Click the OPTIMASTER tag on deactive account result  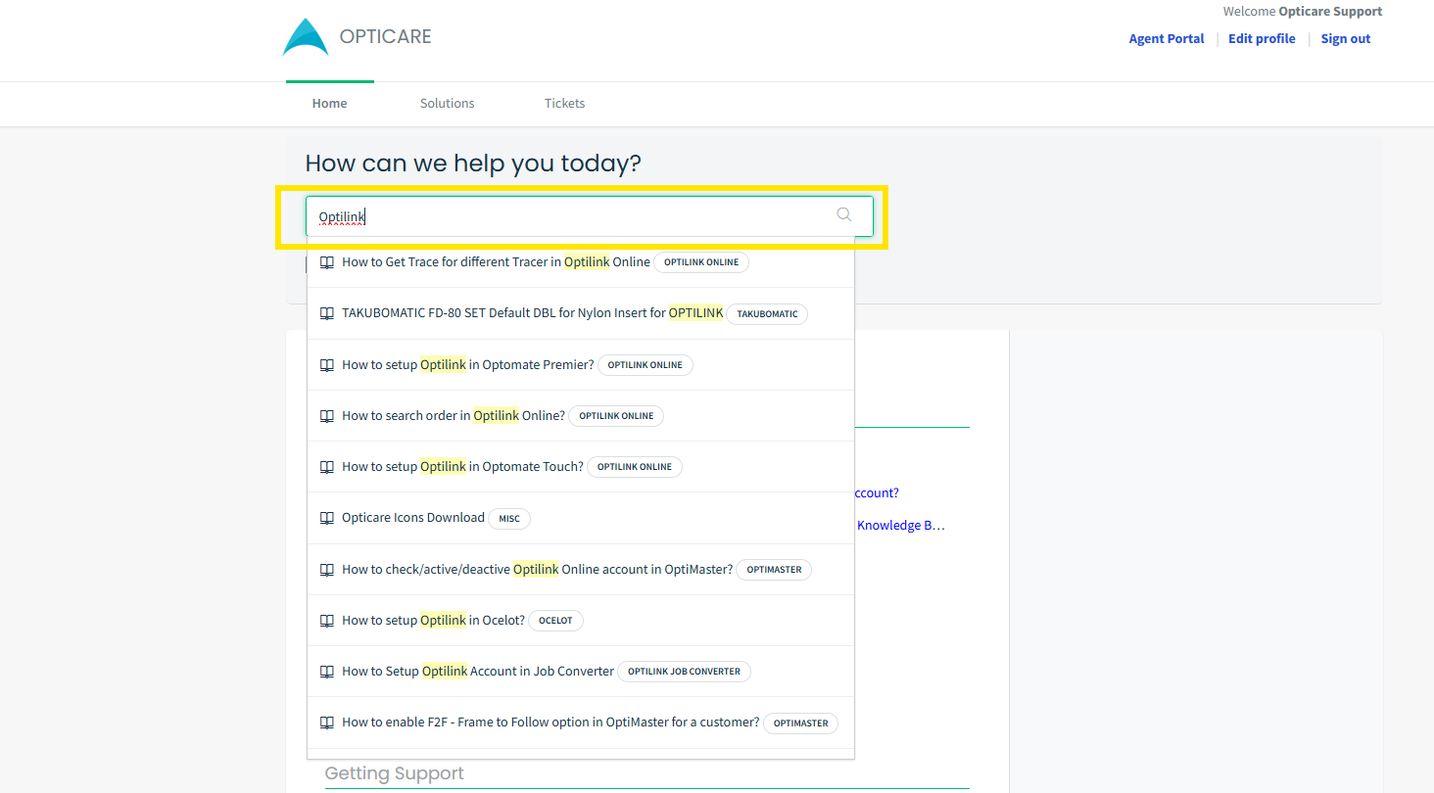click(774, 570)
